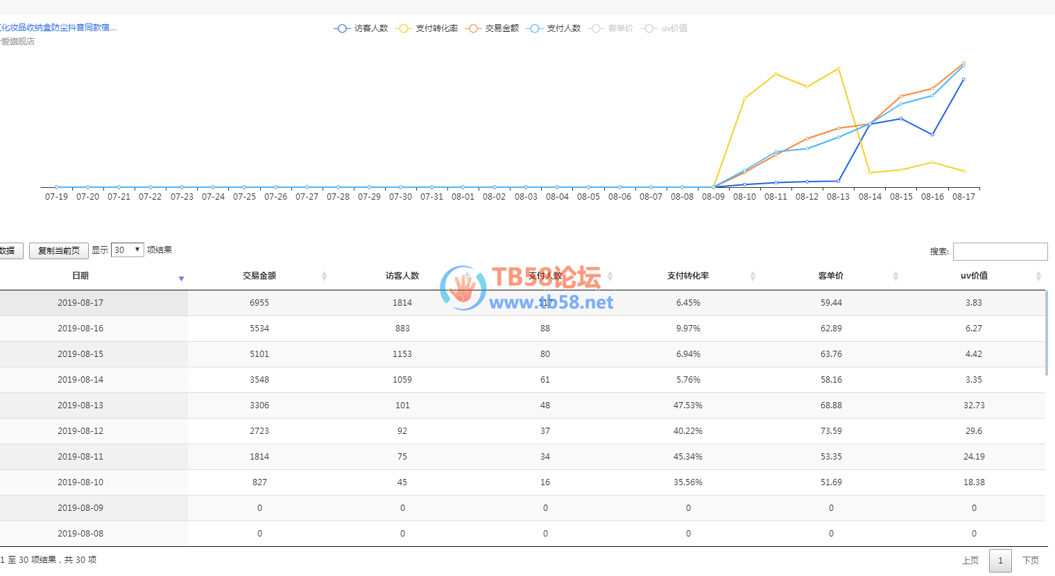This screenshot has width=1055, height=576.
Task: Click sort arrows on uv价值 column
Action: pyautogui.click(x=1038, y=277)
